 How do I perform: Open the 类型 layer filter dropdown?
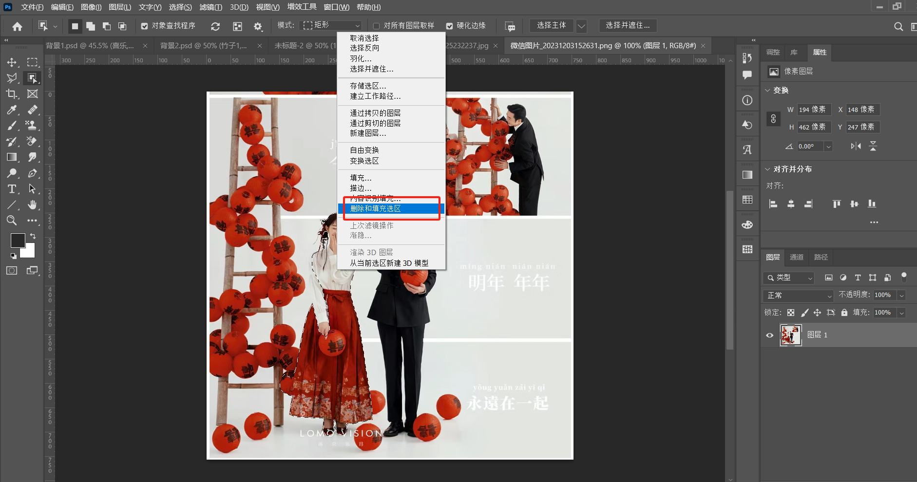tap(789, 278)
